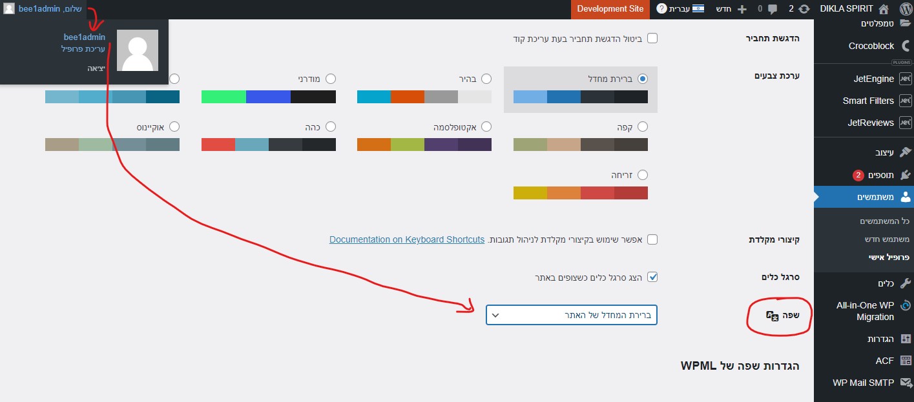The height and width of the screenshot is (402, 914).
Task: Click the red badge 2 on תוספים
Action: pyautogui.click(x=858, y=176)
